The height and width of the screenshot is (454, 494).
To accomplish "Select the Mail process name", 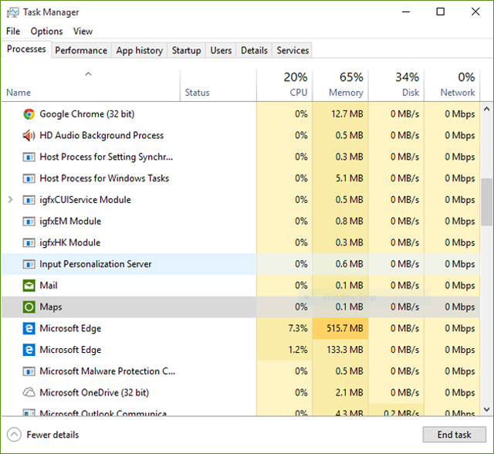I will [x=49, y=286].
